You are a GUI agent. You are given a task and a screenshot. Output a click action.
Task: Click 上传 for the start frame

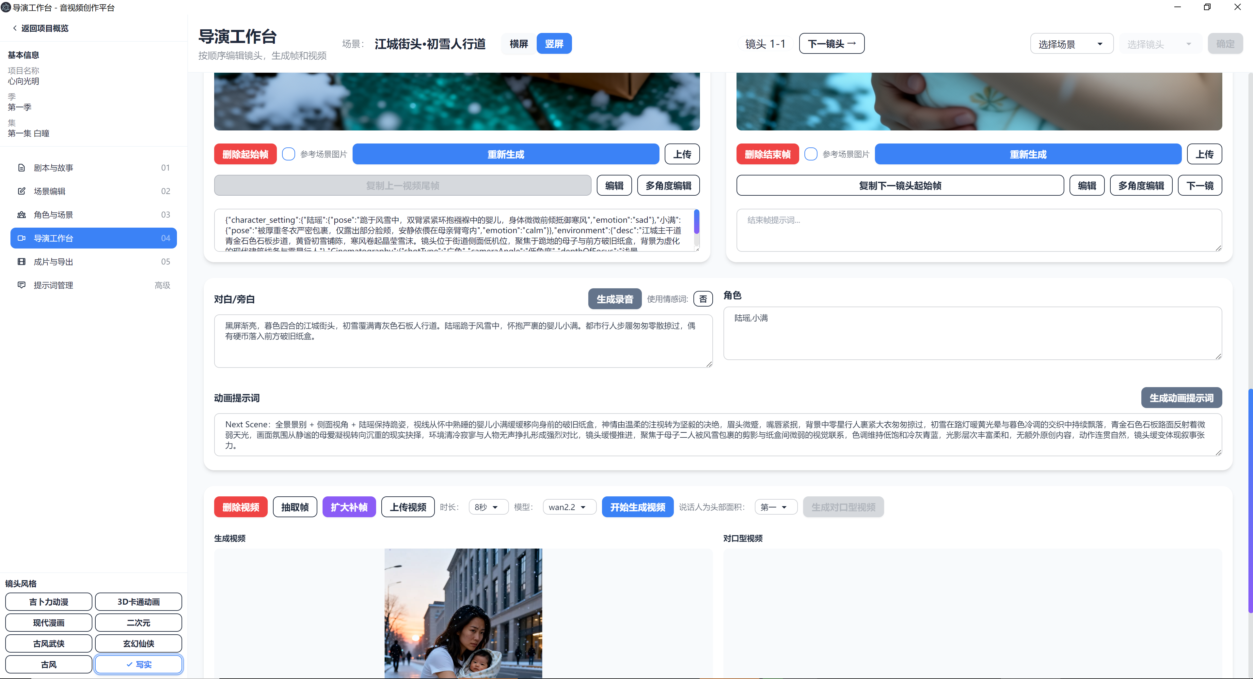(x=682, y=154)
